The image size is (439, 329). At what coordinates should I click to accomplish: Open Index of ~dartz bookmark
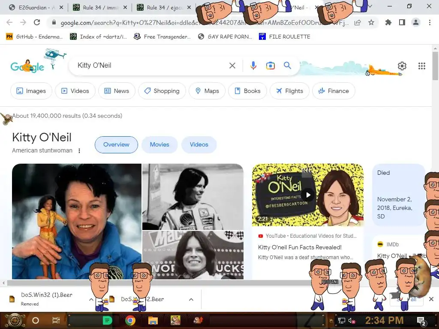[99, 37]
